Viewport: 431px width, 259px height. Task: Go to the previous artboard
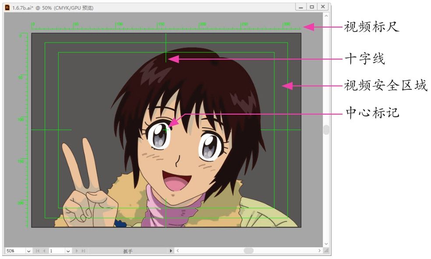pyautogui.click(x=44, y=251)
